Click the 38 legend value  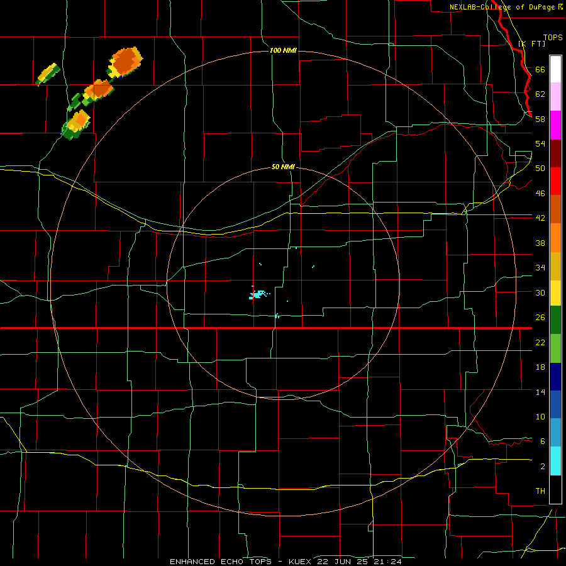click(540, 243)
